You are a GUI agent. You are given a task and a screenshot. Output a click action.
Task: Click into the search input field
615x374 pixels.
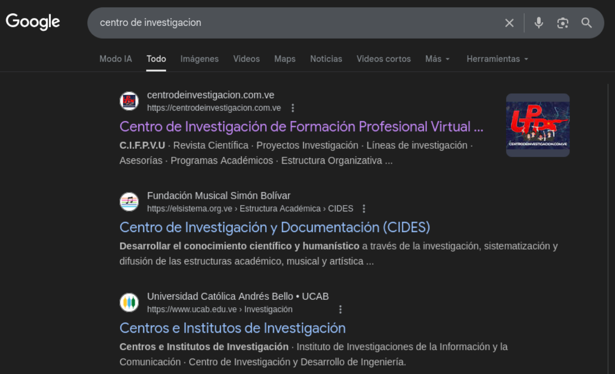tap(292, 23)
